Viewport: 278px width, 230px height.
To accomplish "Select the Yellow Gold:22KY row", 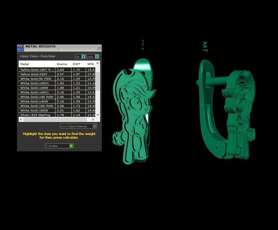I will [57, 74].
